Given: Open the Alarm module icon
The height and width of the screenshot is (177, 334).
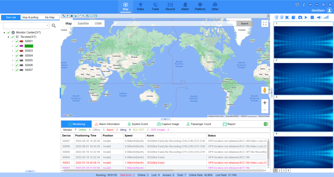Looking at the screenshot, I should point(185,6).
